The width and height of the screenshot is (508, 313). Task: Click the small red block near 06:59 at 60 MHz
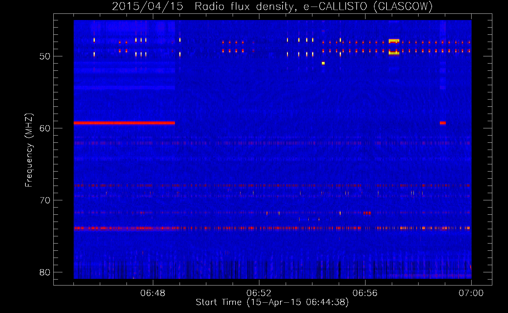(x=443, y=123)
